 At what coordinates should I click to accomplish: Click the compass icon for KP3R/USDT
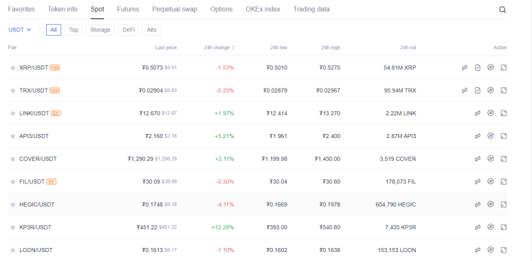pyautogui.click(x=490, y=227)
